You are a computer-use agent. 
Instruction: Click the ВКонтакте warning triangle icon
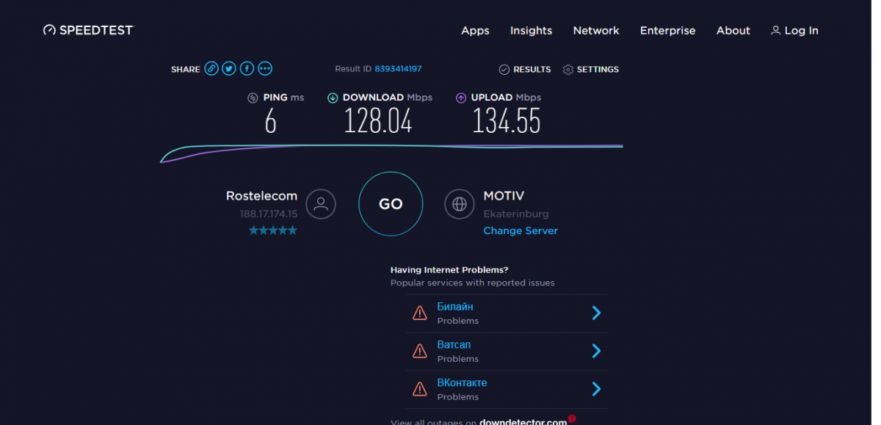420,389
